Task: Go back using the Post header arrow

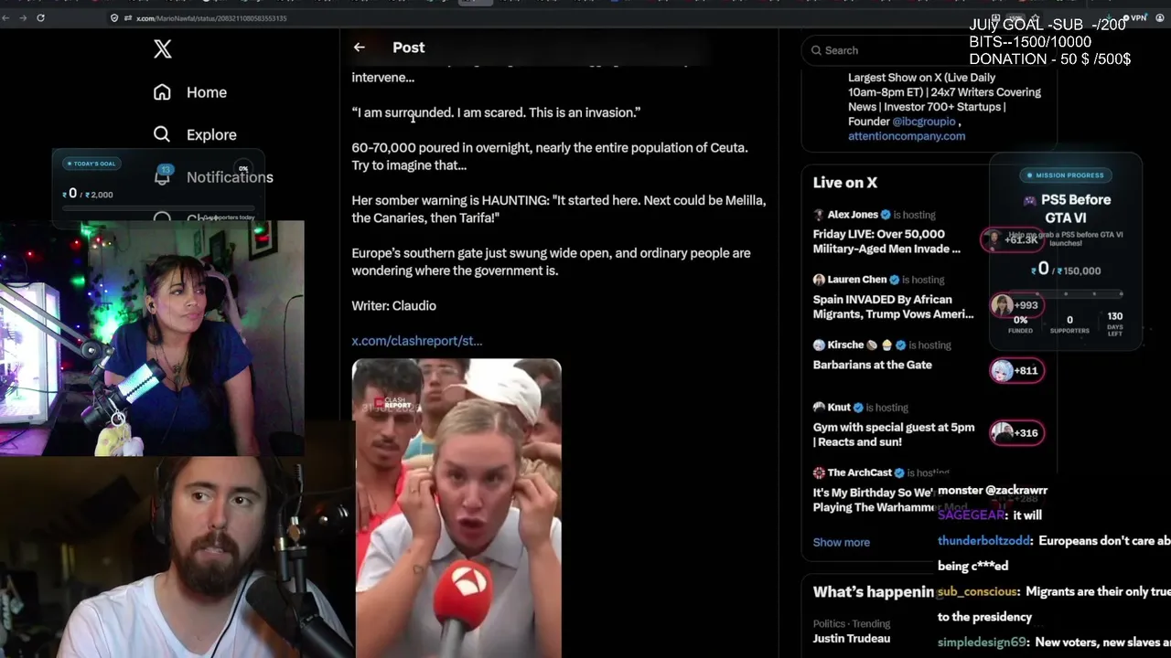Action: coord(360,48)
